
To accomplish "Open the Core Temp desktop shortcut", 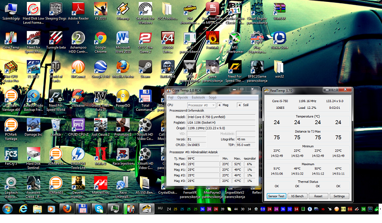I will (11, 41).
